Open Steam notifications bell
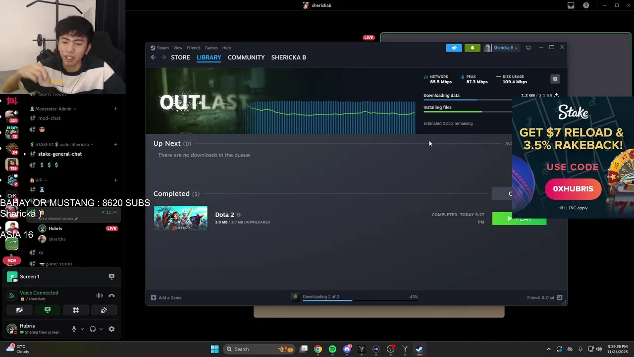This screenshot has width=634, height=357. coord(473,48)
